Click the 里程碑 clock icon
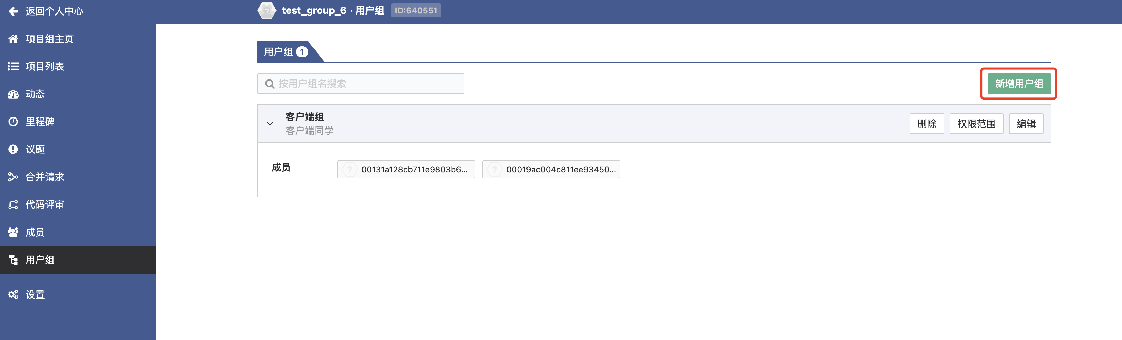Screen dimensions: 1122x340 (13, 122)
